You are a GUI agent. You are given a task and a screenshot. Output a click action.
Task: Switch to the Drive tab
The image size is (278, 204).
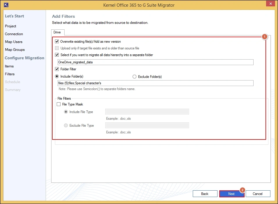pyautogui.click(x=58, y=32)
